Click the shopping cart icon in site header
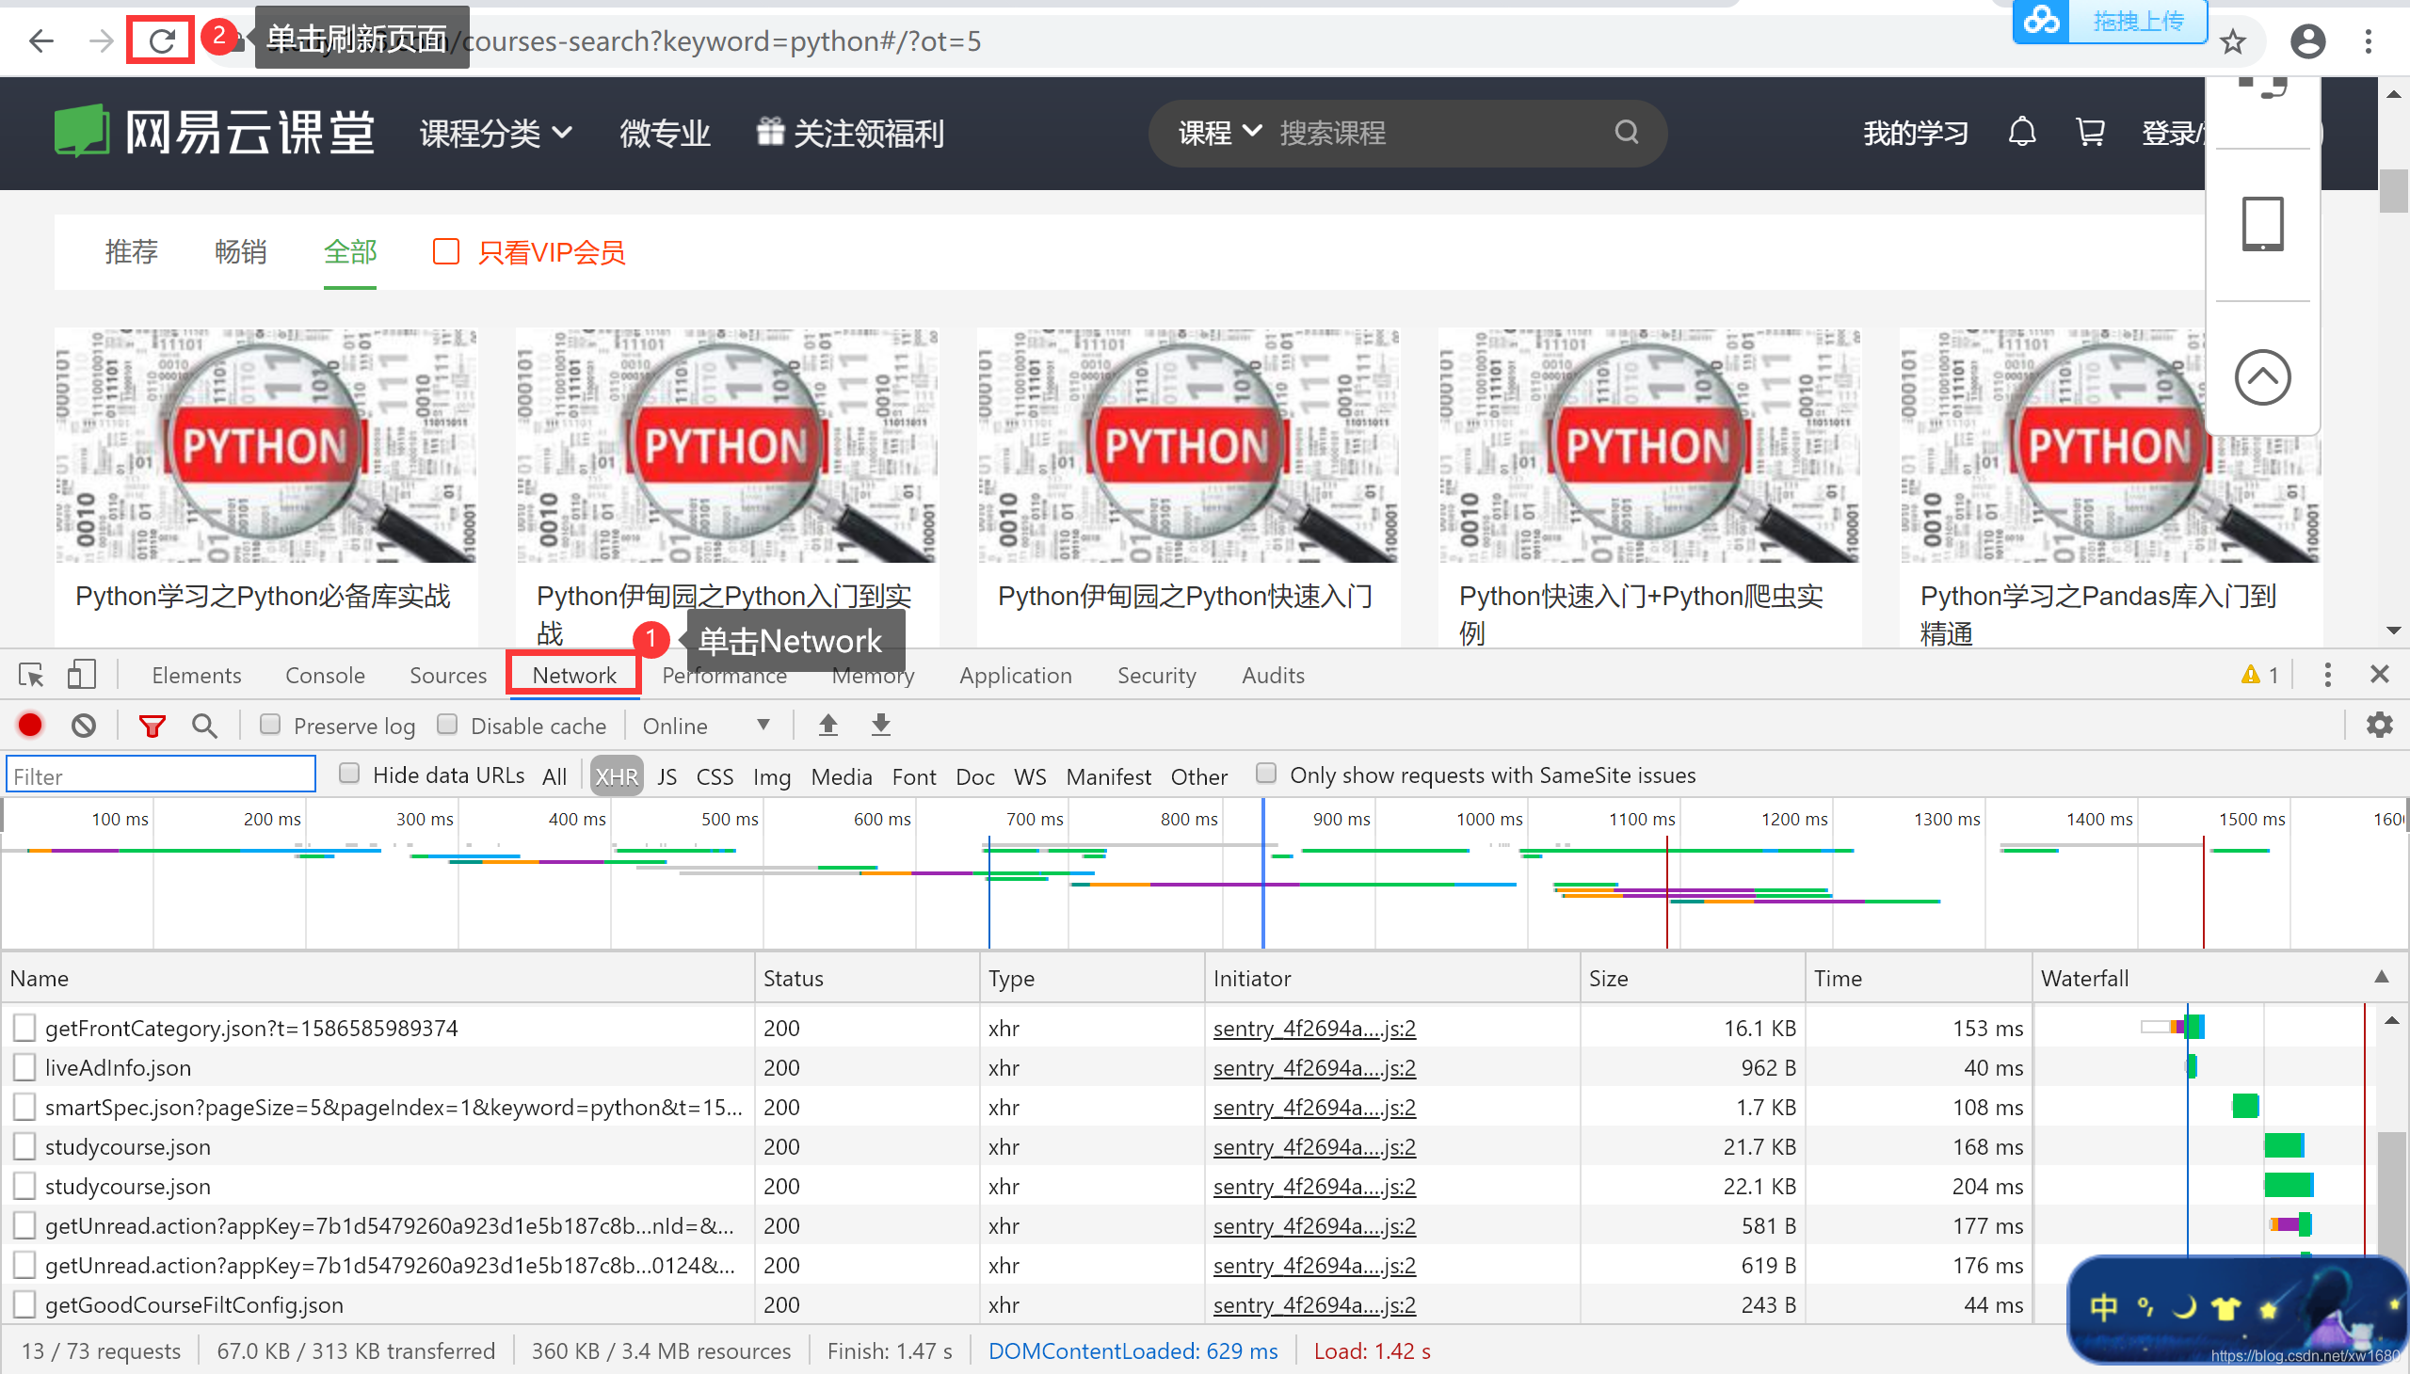This screenshot has width=2410, height=1374. point(2090,132)
